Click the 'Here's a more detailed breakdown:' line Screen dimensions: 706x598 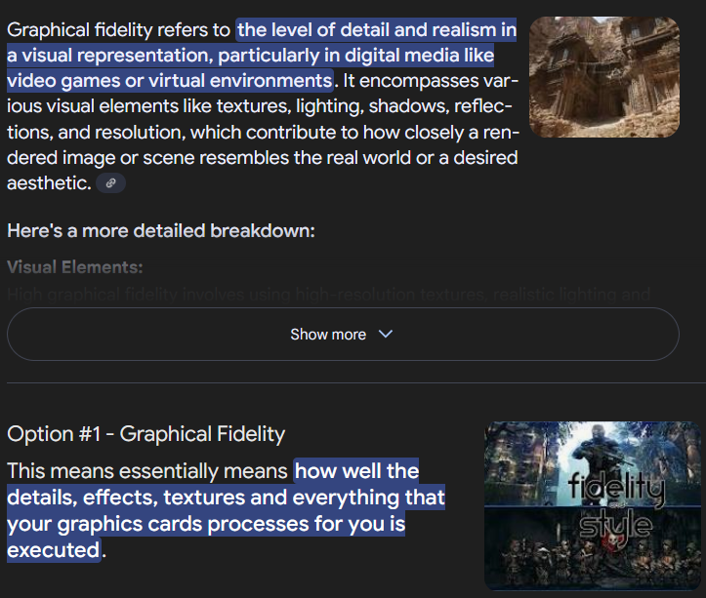coord(161,231)
